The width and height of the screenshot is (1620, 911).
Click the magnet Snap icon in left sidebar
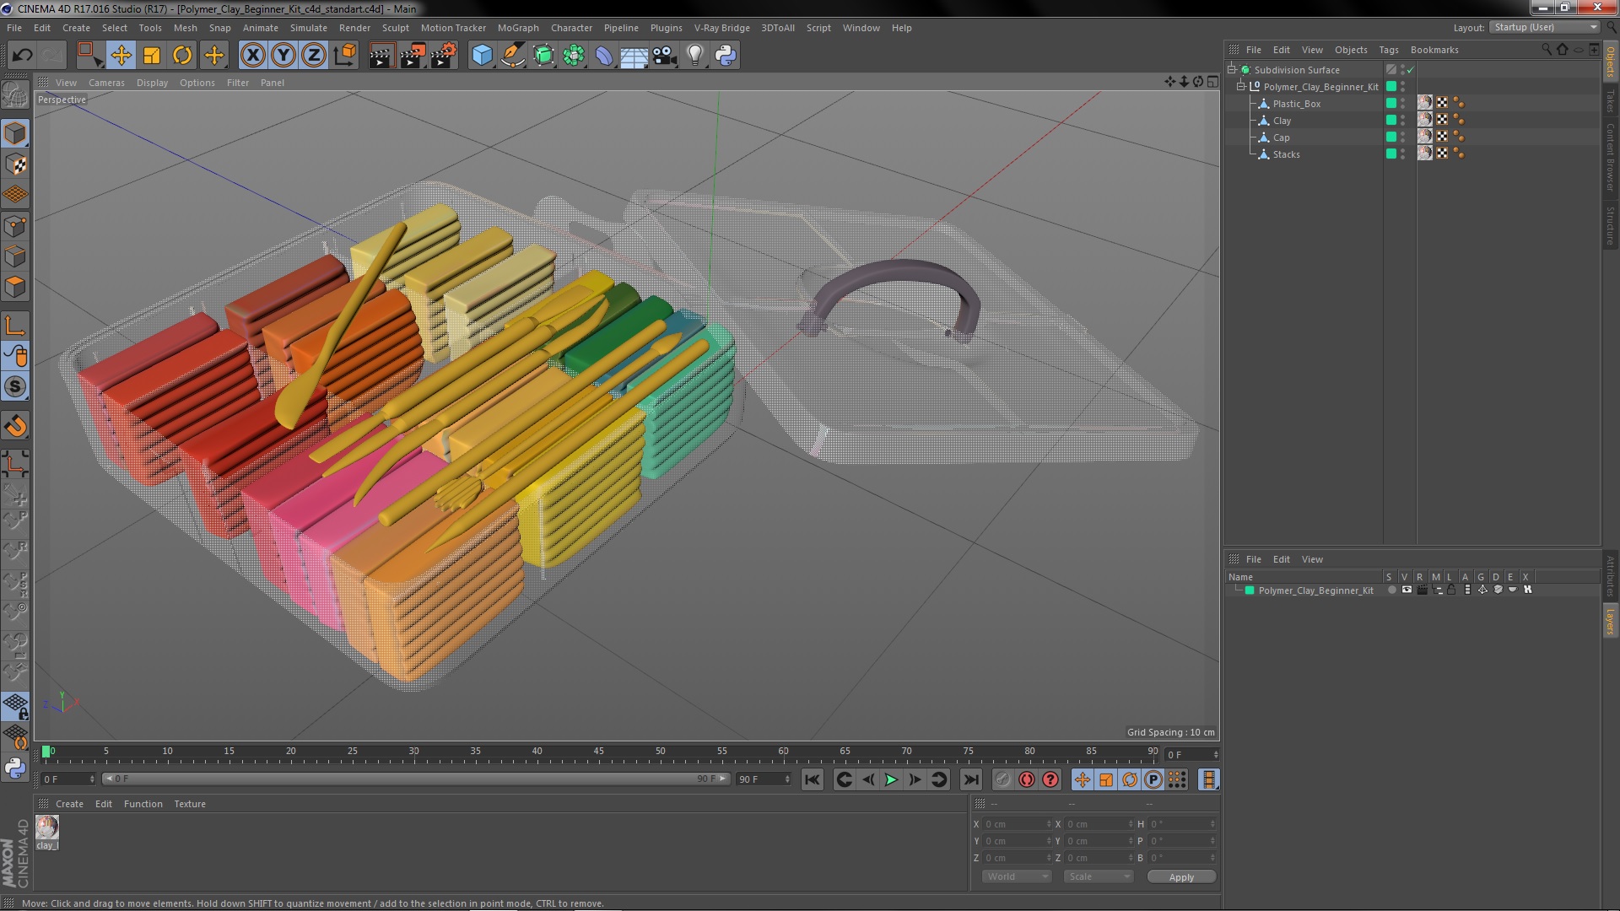point(15,426)
